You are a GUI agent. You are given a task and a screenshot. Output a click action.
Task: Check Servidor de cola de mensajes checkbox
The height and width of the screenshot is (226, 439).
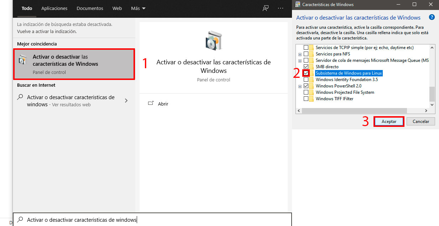[306, 60]
